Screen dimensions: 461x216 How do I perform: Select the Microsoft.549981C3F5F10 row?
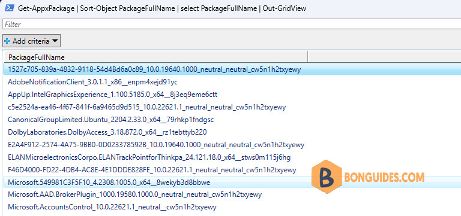coord(232,182)
